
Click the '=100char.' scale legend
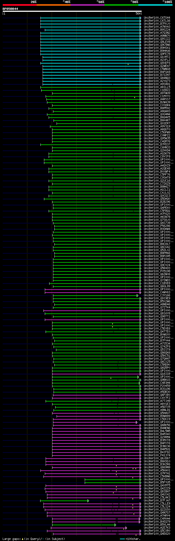[130, 539]
